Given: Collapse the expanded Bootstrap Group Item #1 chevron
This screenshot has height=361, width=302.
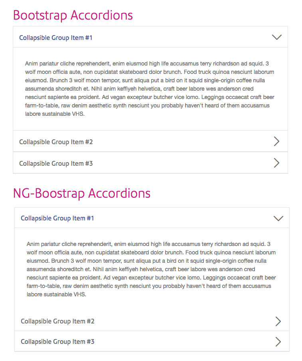Looking at the screenshot, I should pyautogui.click(x=277, y=37).
